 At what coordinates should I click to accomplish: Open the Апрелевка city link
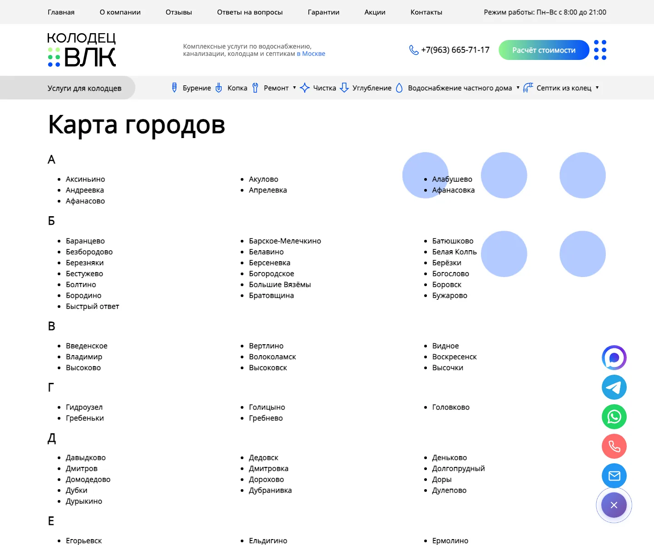pos(268,190)
